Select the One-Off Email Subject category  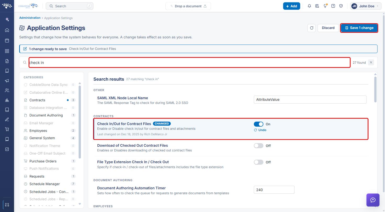49,153
